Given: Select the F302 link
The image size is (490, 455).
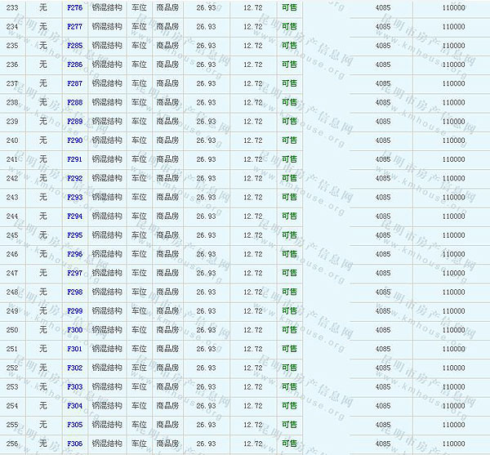Looking at the screenshot, I should (x=74, y=368).
